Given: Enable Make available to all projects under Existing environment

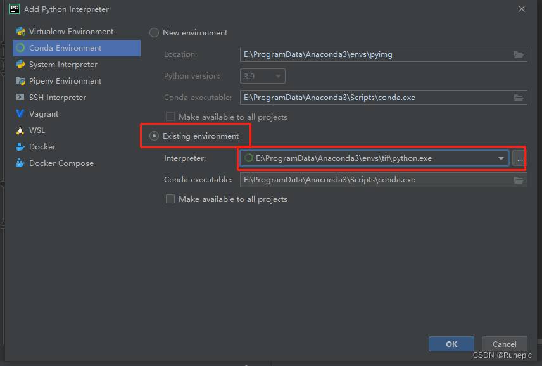Looking at the screenshot, I should (170, 199).
